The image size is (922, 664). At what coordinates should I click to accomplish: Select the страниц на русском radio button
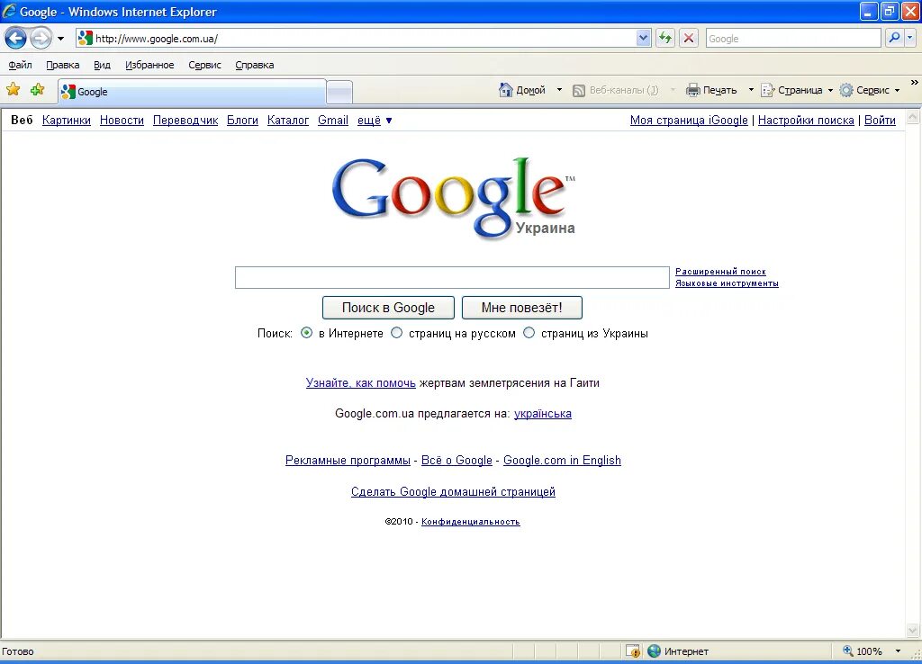[397, 333]
